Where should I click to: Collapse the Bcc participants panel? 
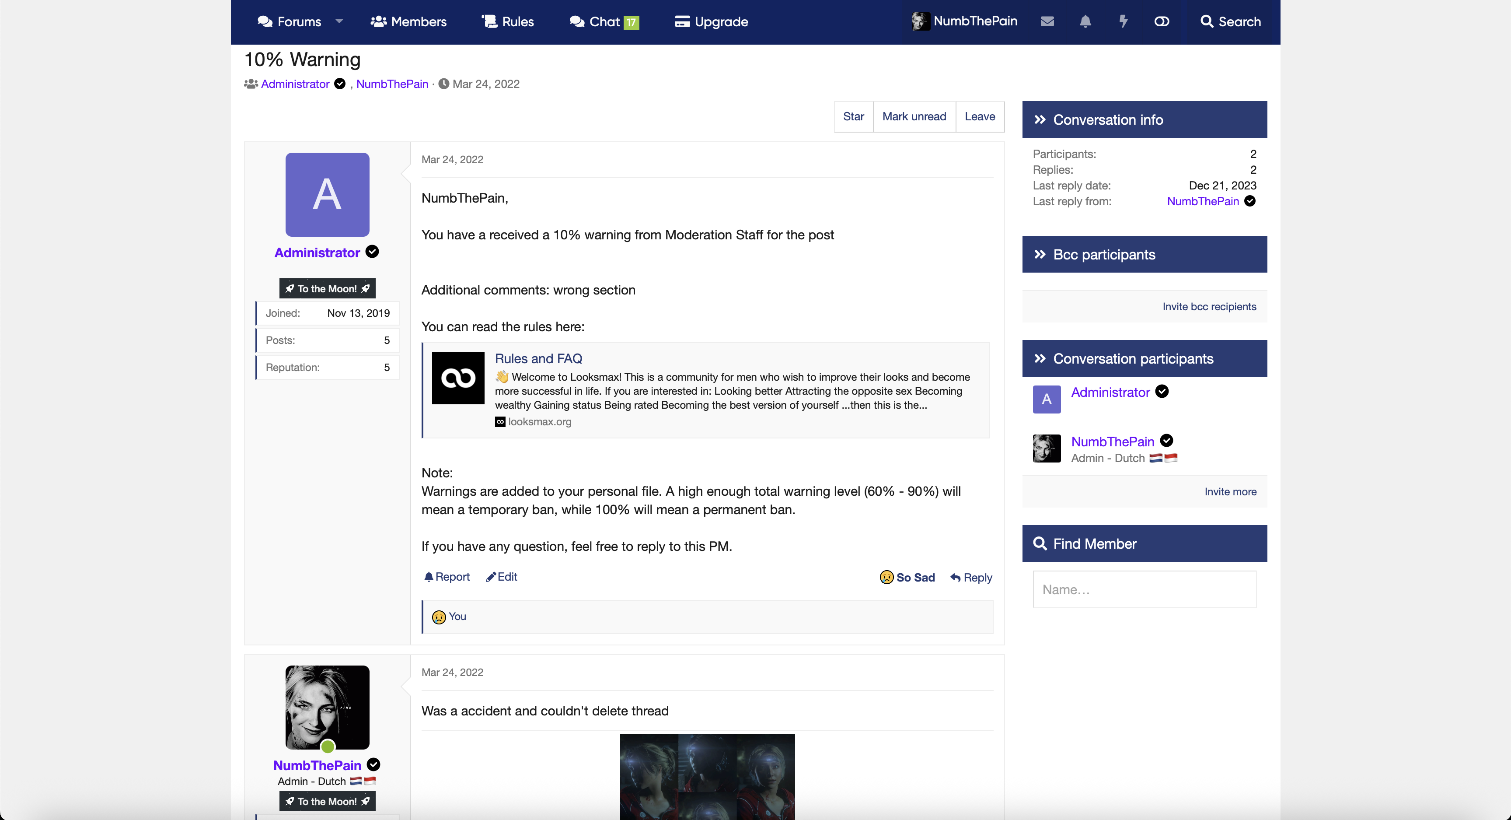click(x=1145, y=254)
